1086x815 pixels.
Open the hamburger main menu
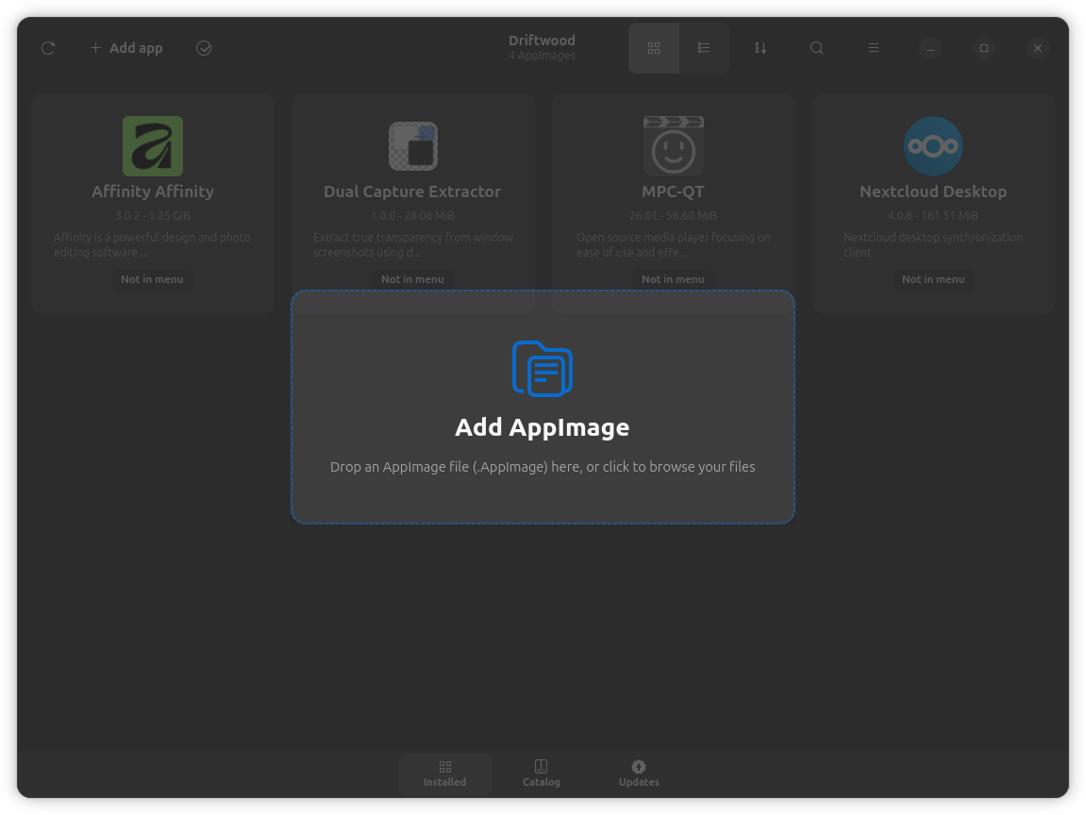tap(874, 48)
